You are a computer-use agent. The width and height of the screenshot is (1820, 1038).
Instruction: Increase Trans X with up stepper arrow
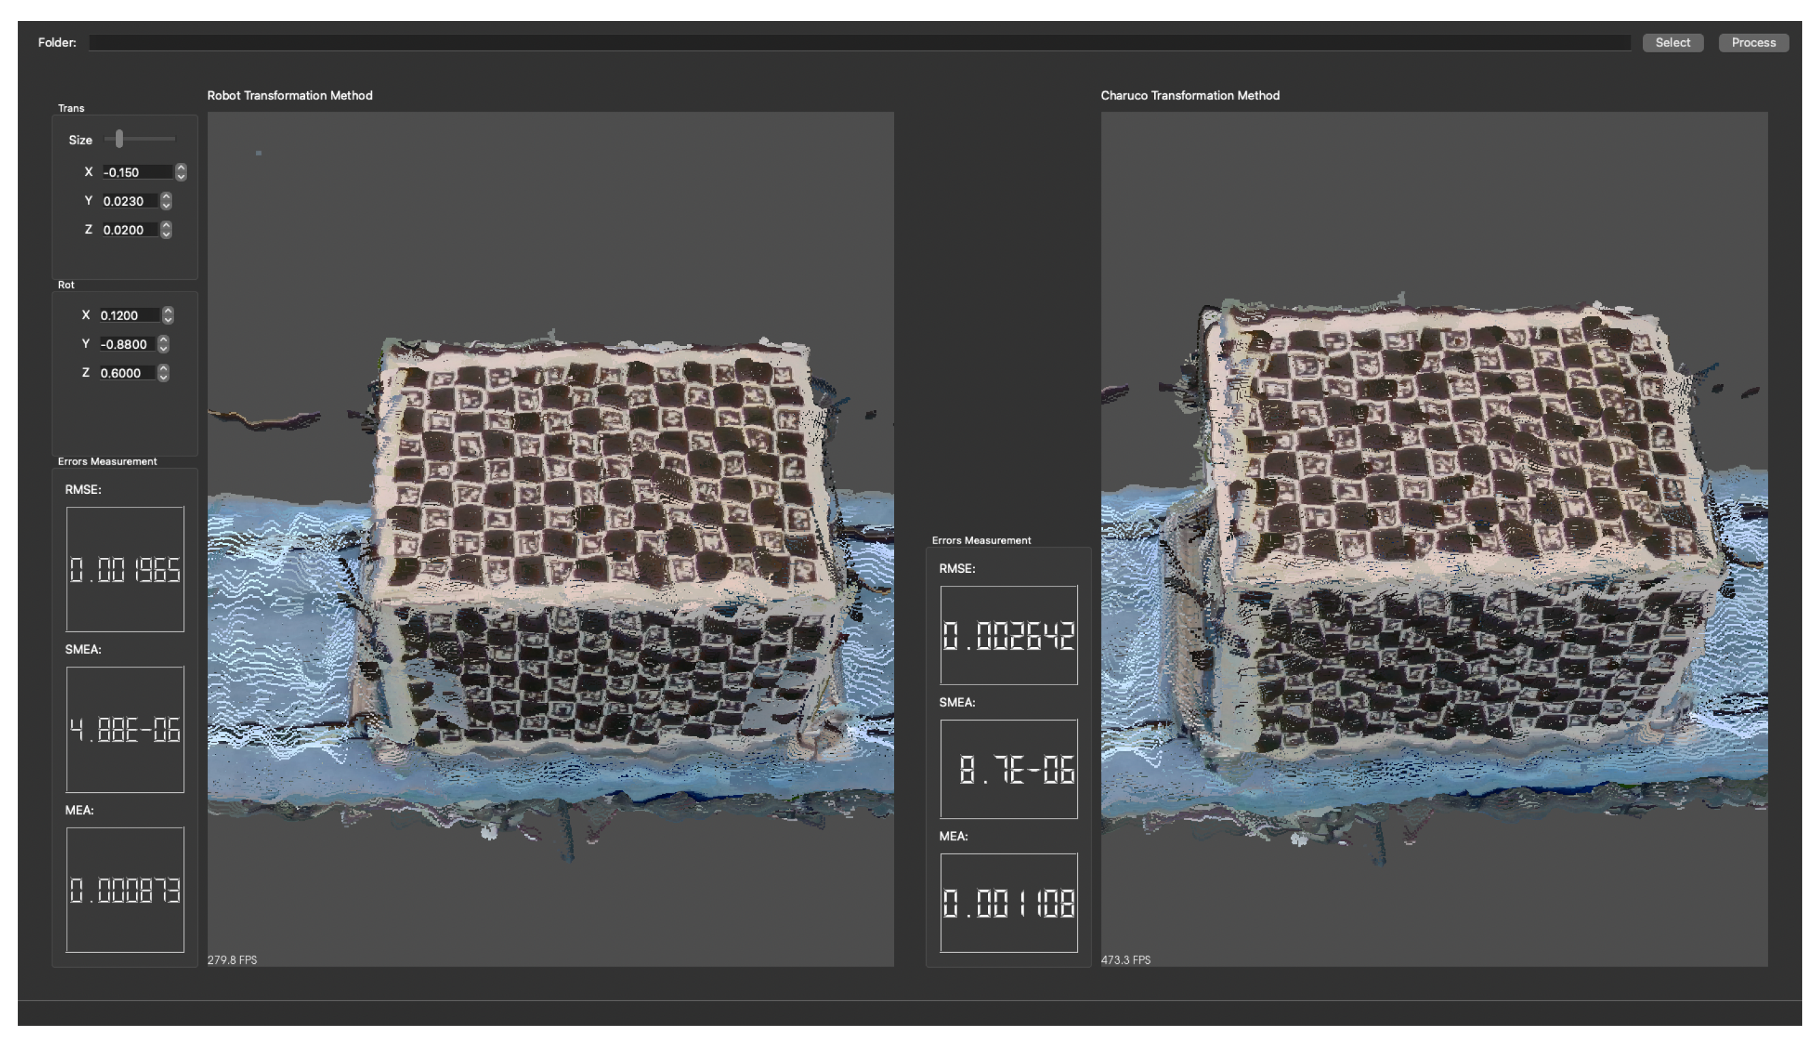tap(181, 168)
